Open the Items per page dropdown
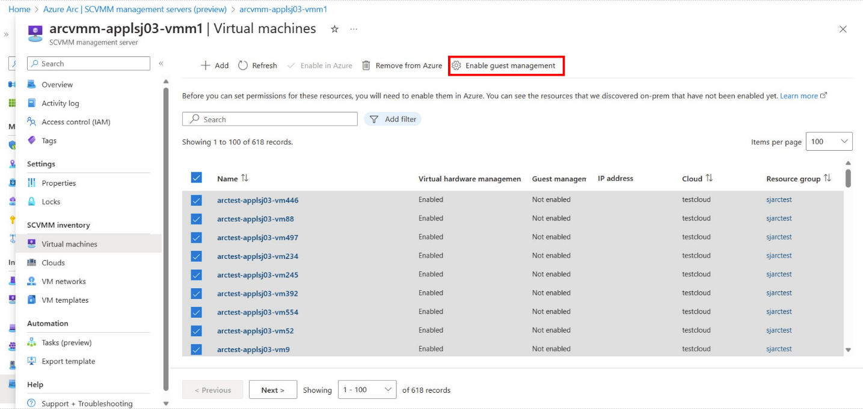 (x=829, y=141)
